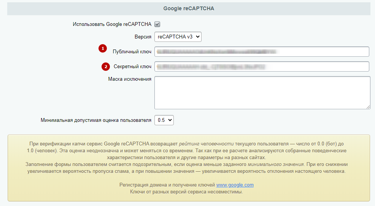Click the Секретный ключ label

[132, 67]
